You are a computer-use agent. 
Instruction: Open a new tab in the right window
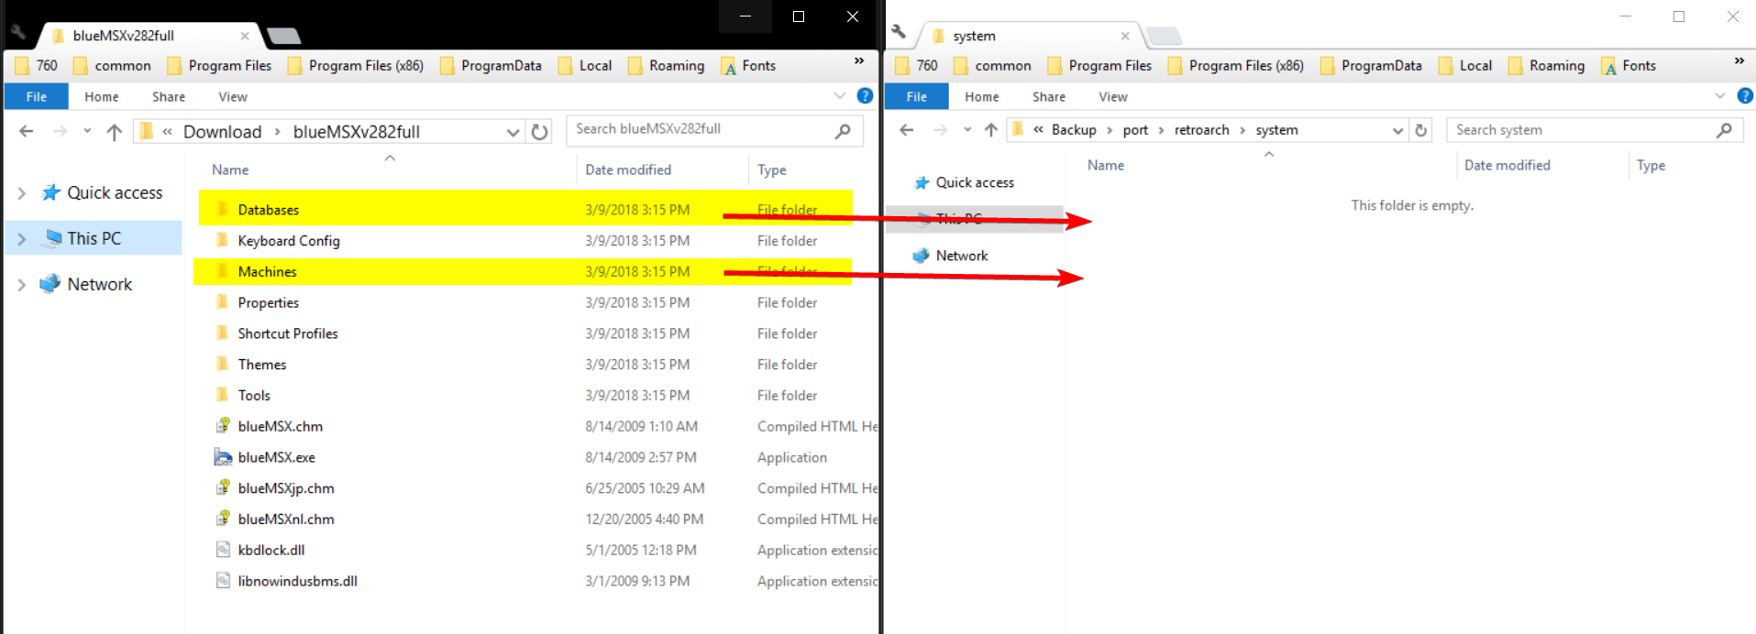[x=1164, y=36]
